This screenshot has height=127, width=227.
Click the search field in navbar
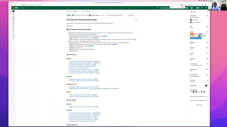165,8
